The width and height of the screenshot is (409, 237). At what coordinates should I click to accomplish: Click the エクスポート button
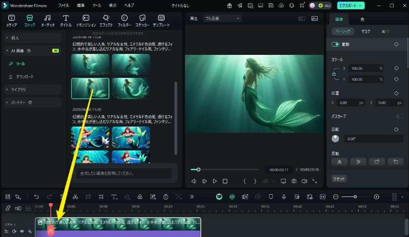[x=350, y=6]
